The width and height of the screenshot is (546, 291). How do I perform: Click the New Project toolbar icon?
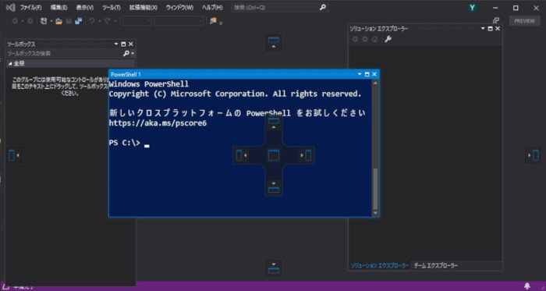(43, 21)
